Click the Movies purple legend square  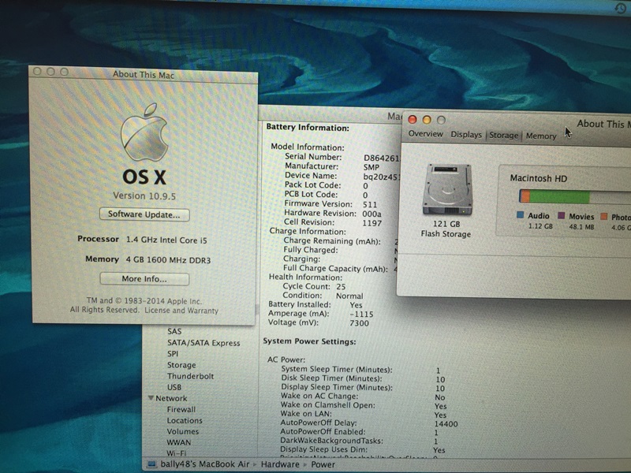pyautogui.click(x=561, y=216)
